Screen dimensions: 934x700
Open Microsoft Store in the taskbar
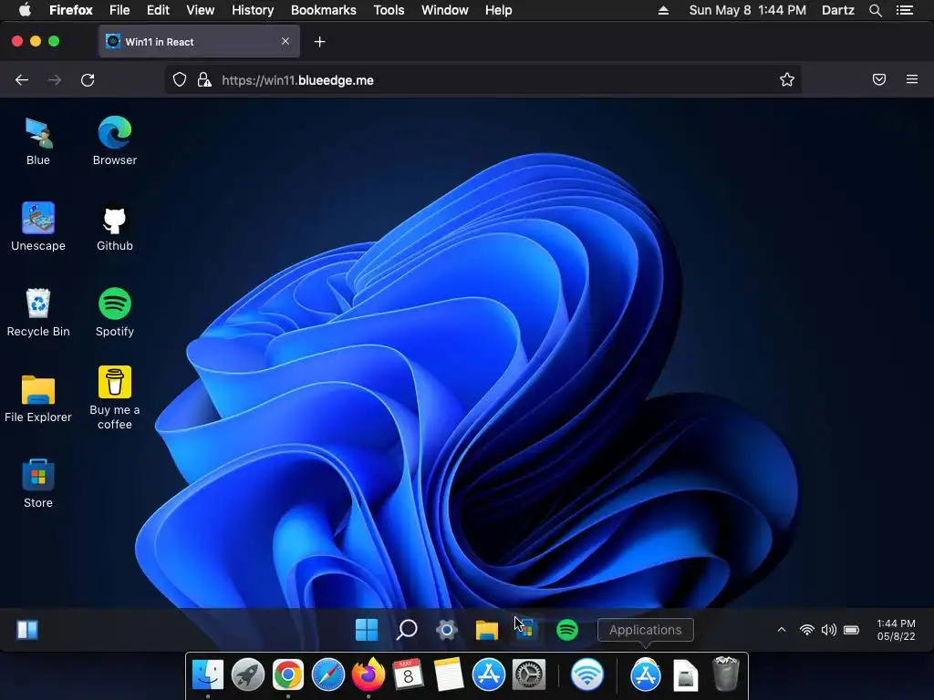click(526, 630)
